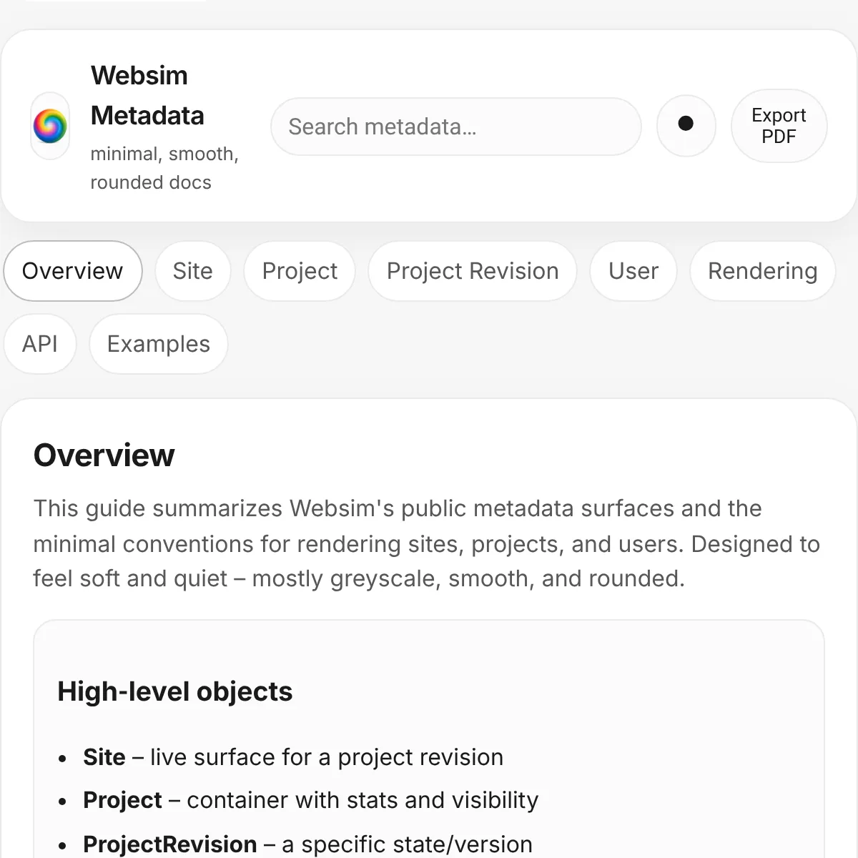Click the Export PDF button
858x858 pixels.
(x=779, y=126)
